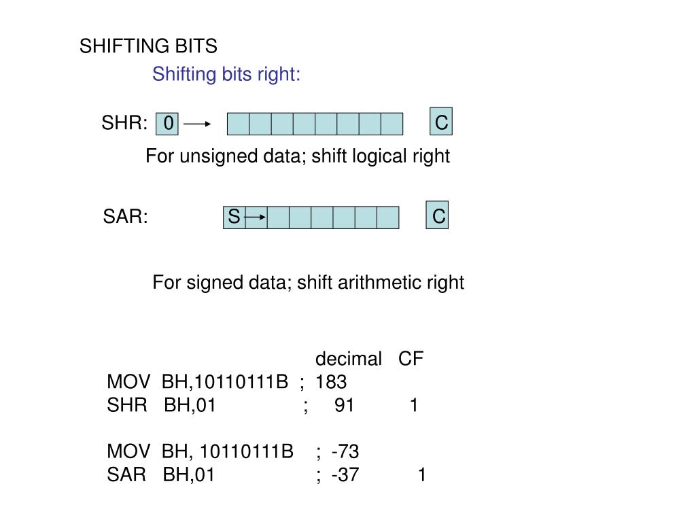Click 'For signed data; shift arithmetic right'
696x522 pixels.
point(308,283)
